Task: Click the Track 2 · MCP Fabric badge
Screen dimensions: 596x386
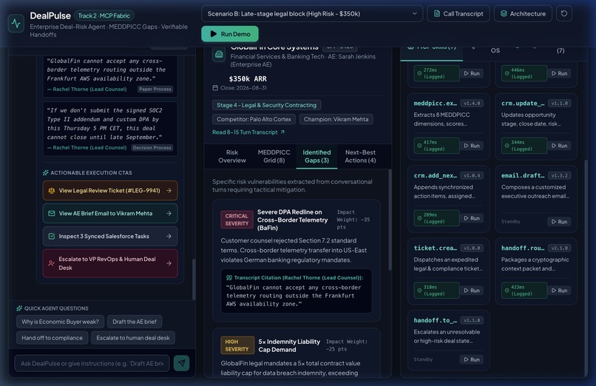Action: pyautogui.click(x=104, y=16)
